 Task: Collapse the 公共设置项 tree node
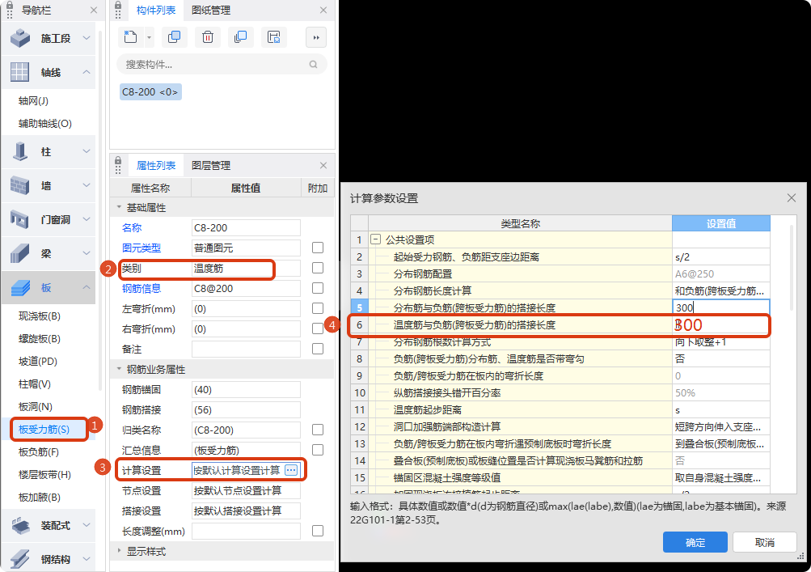pos(376,239)
